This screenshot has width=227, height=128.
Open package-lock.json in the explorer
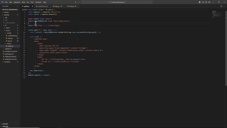coord(10,51)
